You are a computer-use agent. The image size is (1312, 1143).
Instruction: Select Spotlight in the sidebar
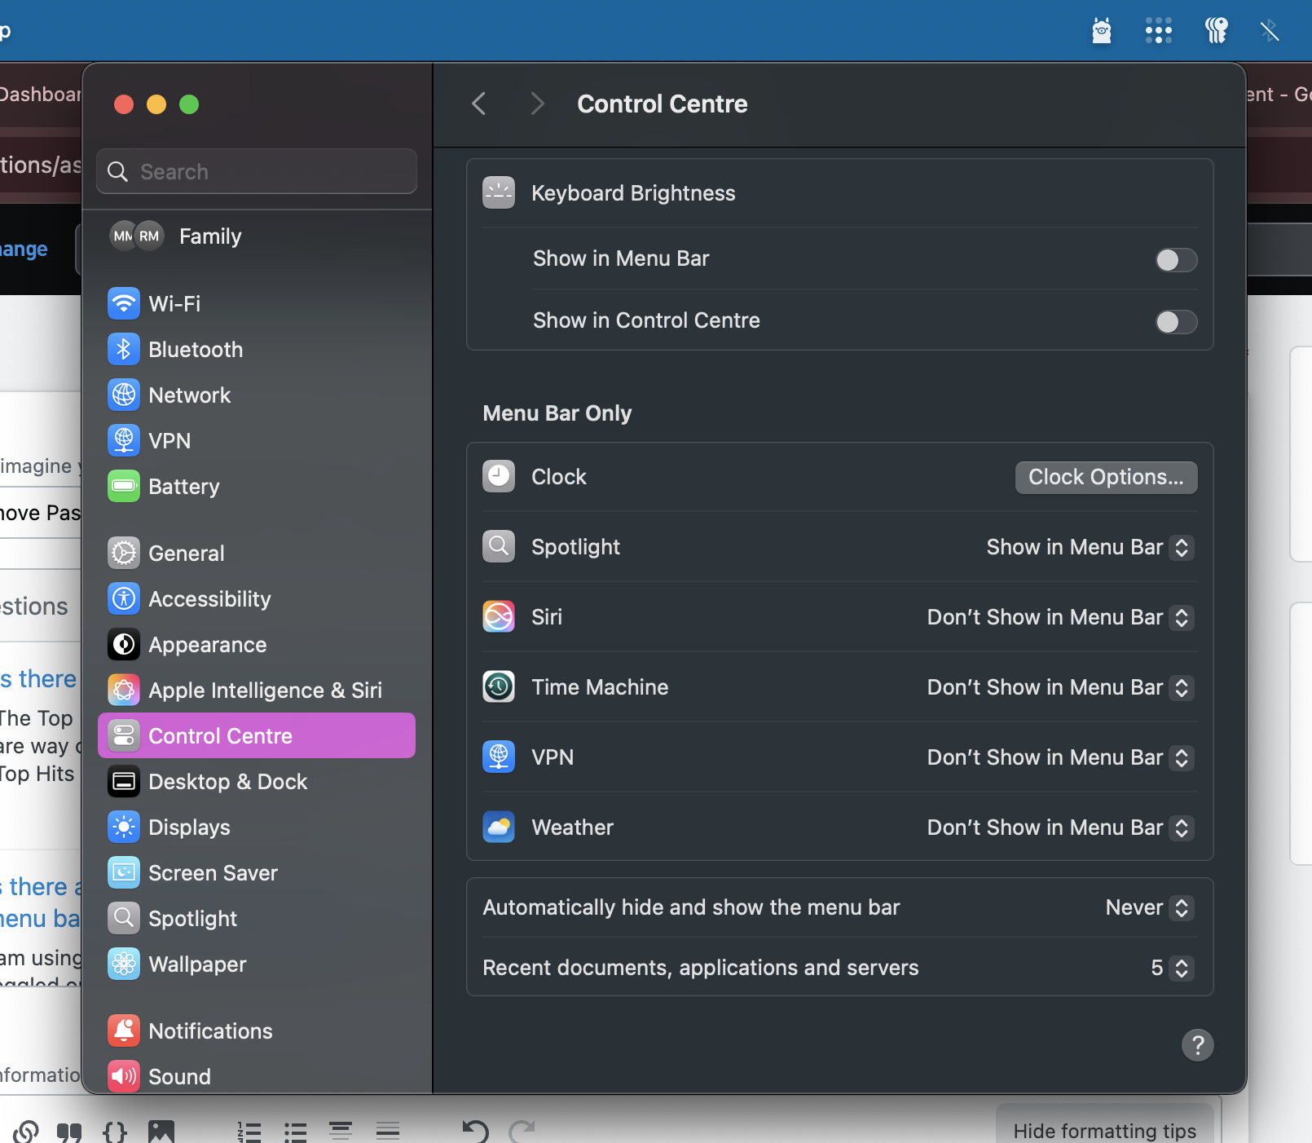tap(257, 919)
